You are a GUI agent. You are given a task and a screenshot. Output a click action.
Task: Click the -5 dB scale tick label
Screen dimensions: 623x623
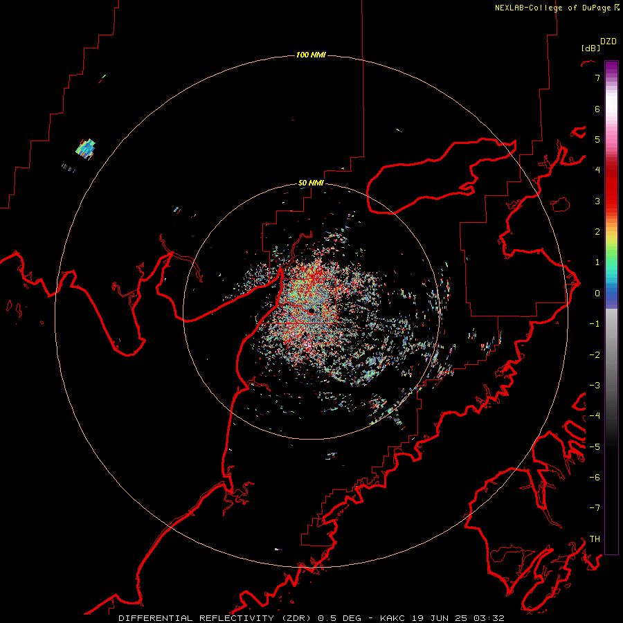595,446
